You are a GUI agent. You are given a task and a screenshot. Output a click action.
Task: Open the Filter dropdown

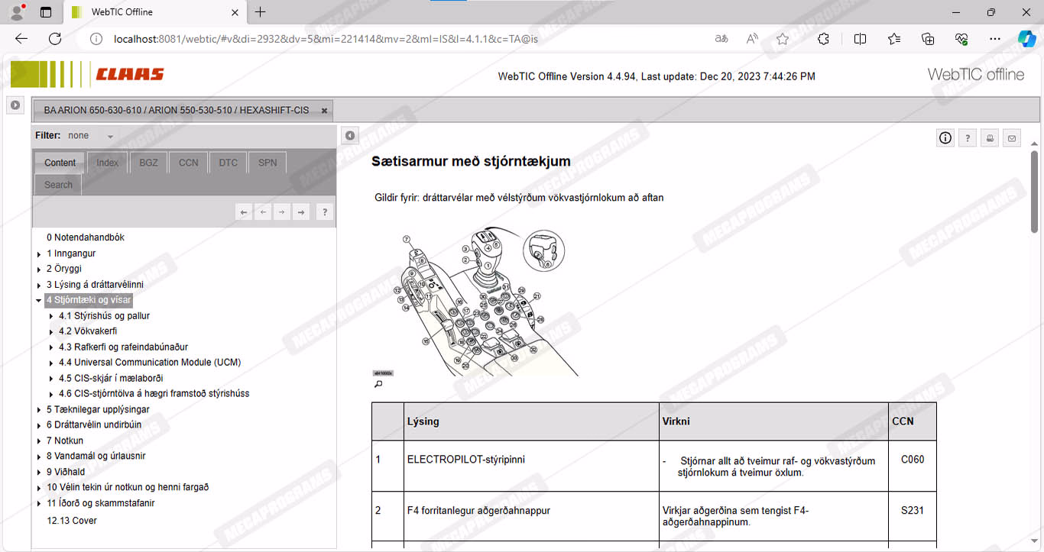click(x=110, y=136)
